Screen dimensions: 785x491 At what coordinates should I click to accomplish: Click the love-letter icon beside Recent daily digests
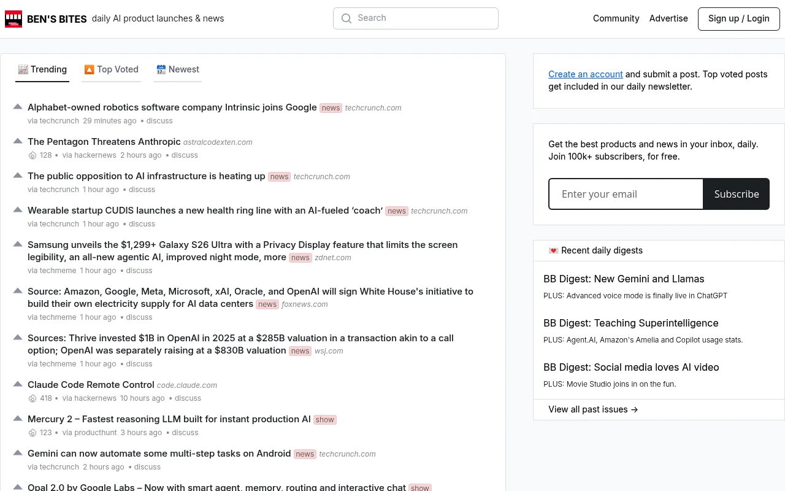point(553,250)
